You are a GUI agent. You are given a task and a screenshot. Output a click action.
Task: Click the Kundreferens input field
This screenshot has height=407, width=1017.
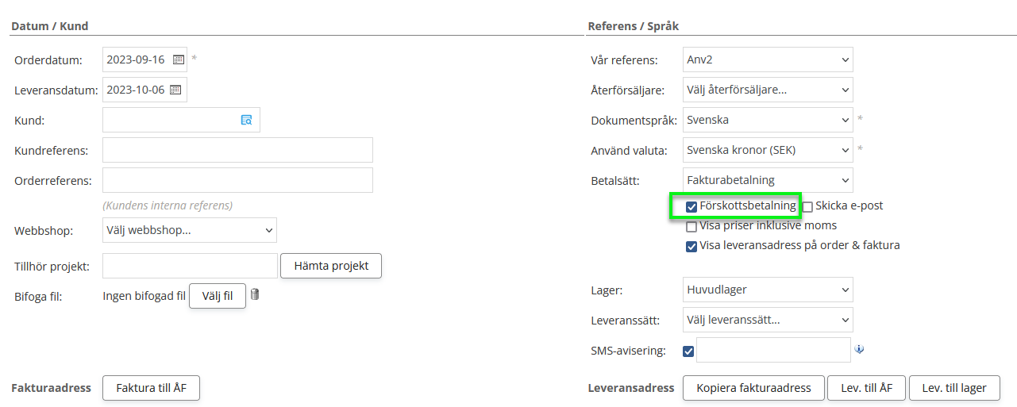237,150
